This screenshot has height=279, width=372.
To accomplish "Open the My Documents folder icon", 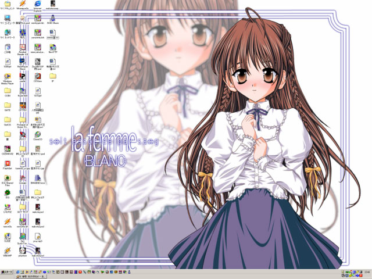I will [x=8, y=3].
